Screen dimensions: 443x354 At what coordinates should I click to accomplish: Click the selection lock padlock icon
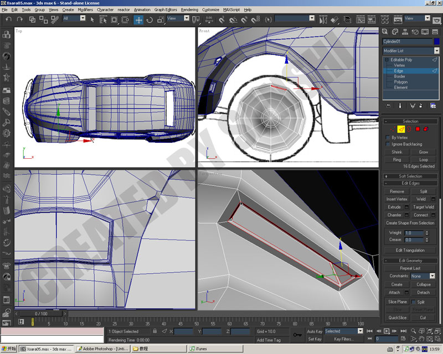click(155, 331)
